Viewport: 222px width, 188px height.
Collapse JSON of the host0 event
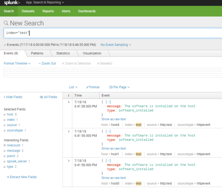108,161
